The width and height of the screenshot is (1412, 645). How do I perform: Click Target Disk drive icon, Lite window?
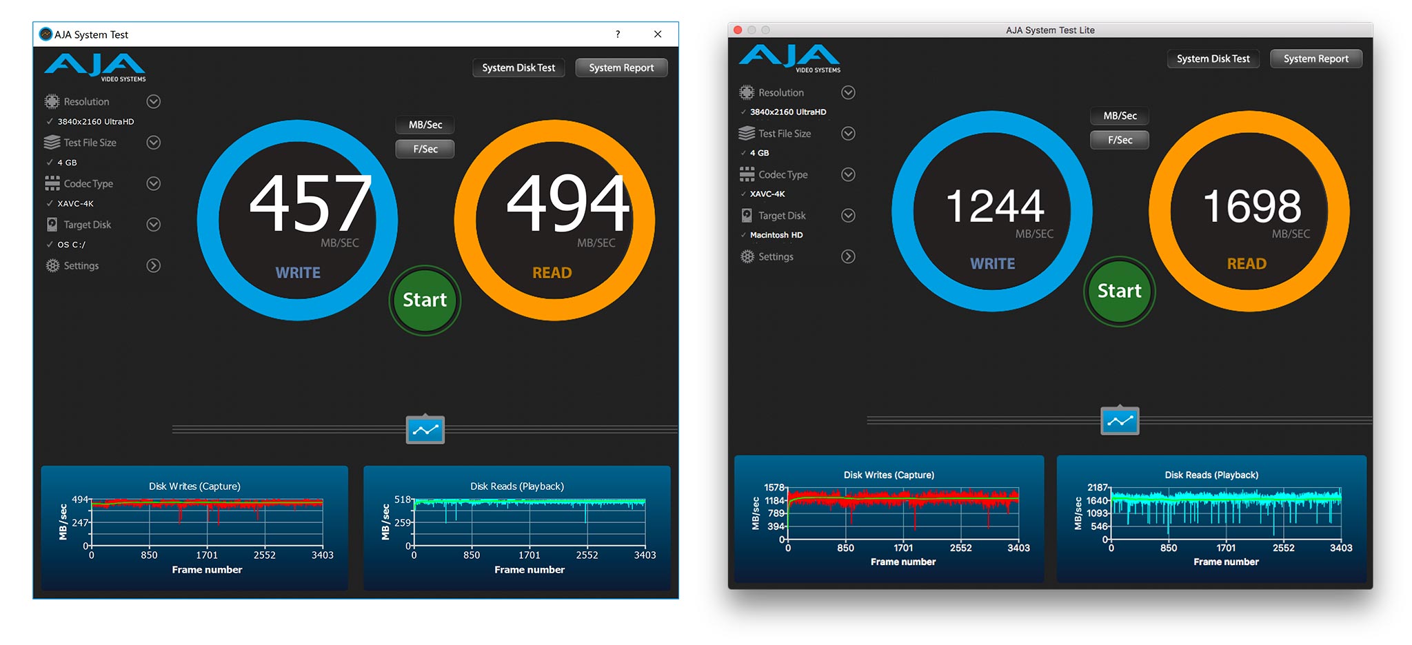tap(747, 216)
